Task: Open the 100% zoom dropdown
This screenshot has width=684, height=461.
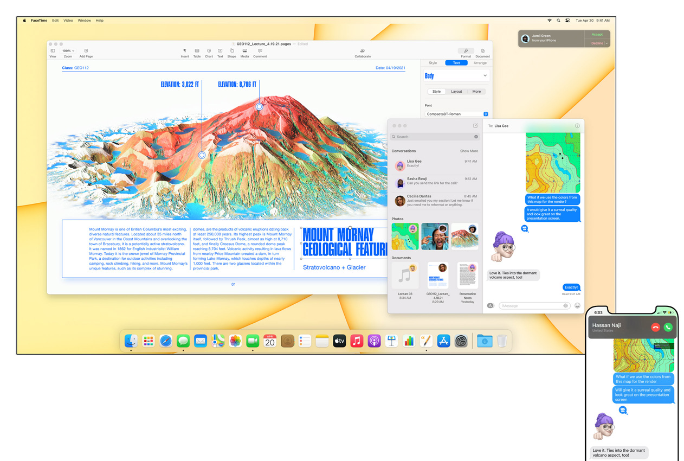Action: pyautogui.click(x=68, y=51)
